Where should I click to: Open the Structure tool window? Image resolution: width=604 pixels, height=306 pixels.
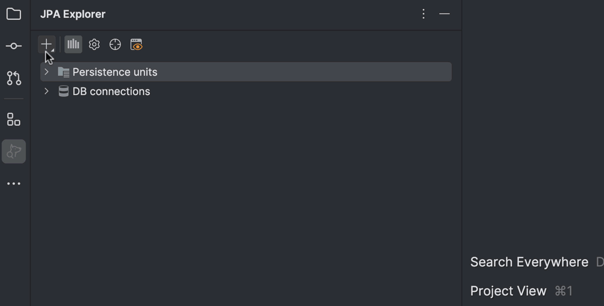(x=14, y=120)
